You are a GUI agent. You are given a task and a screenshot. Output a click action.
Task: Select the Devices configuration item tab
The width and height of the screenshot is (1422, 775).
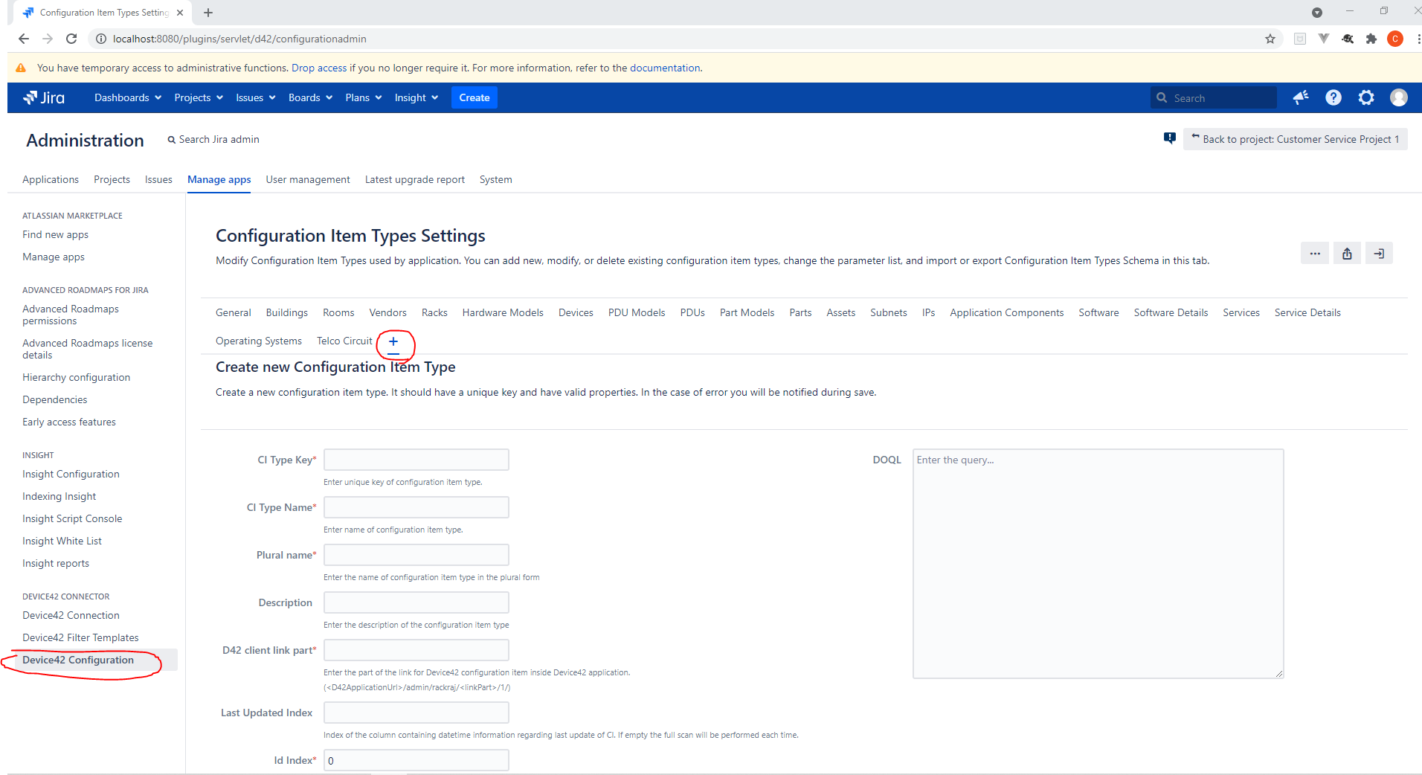coord(575,312)
